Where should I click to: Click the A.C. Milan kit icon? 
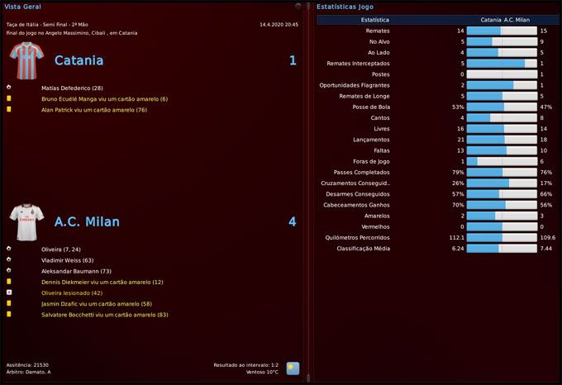tap(24, 221)
